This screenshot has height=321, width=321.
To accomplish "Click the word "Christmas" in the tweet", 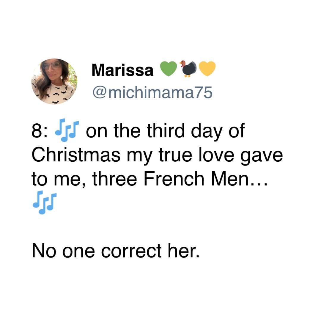I will pos(76,155).
